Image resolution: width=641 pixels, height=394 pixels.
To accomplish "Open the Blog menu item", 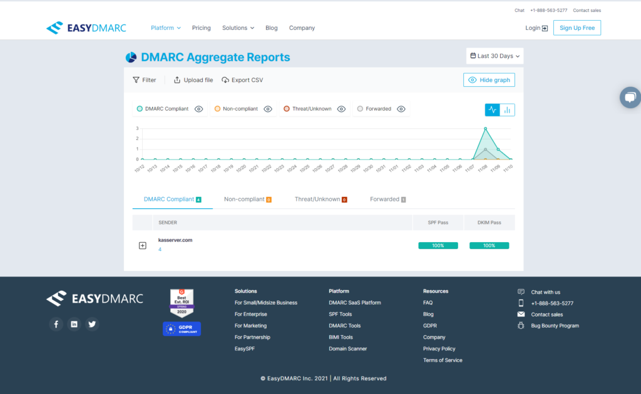I will (x=272, y=28).
